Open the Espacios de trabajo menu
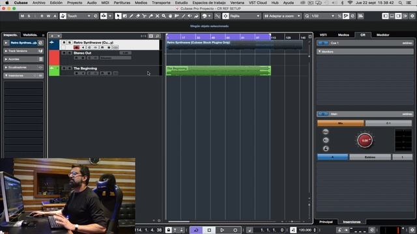Viewport: 417px width, 234px height. (209, 3)
